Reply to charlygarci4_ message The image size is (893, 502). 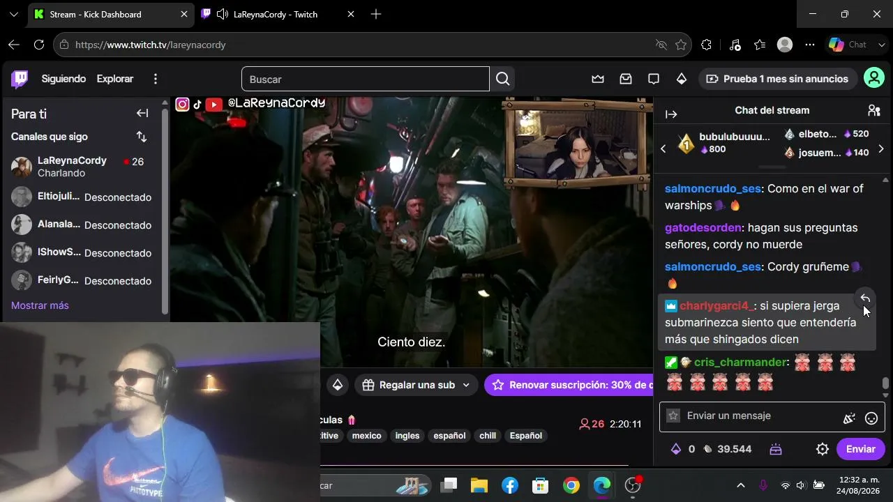[865, 298]
